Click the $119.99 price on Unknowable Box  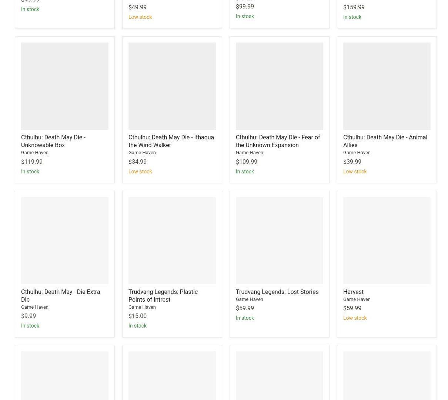[x=32, y=162]
